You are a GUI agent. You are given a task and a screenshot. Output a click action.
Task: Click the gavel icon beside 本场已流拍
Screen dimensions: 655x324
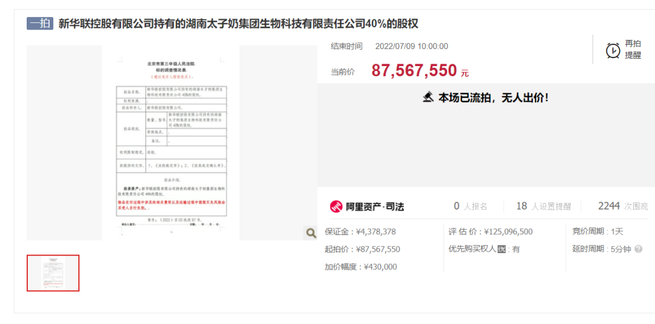(429, 98)
